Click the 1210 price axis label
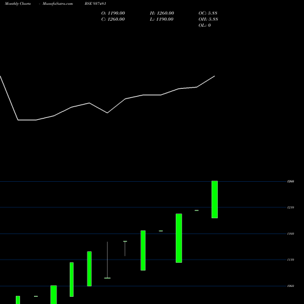This screenshot has height=304, width=304. coord(291,207)
